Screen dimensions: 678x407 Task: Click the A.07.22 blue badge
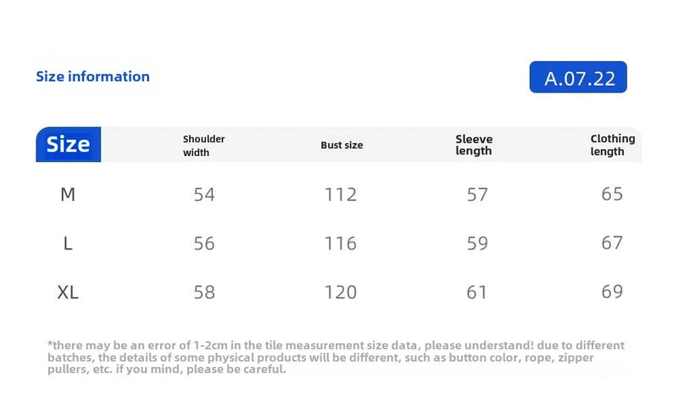coord(578,77)
